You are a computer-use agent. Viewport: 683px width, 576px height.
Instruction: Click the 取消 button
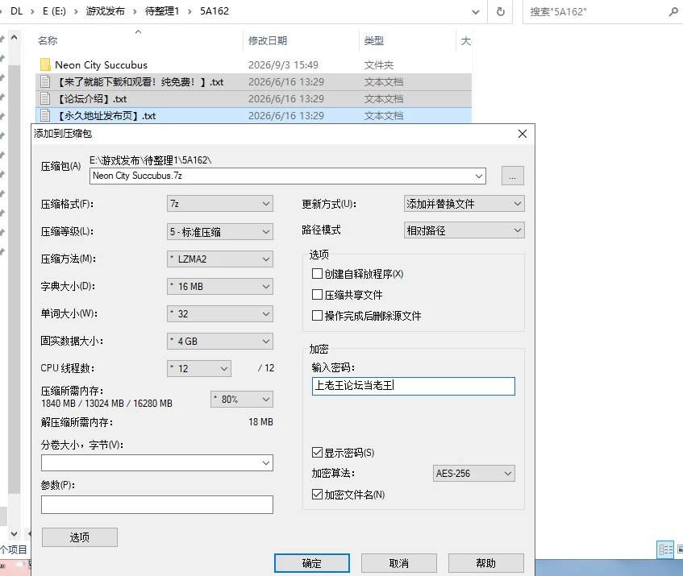(x=399, y=563)
